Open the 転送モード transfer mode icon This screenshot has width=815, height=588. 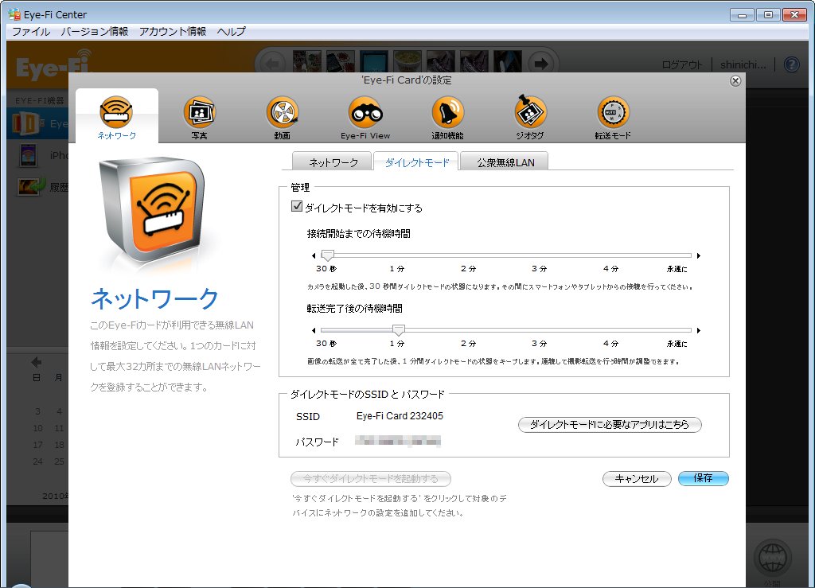(x=614, y=118)
